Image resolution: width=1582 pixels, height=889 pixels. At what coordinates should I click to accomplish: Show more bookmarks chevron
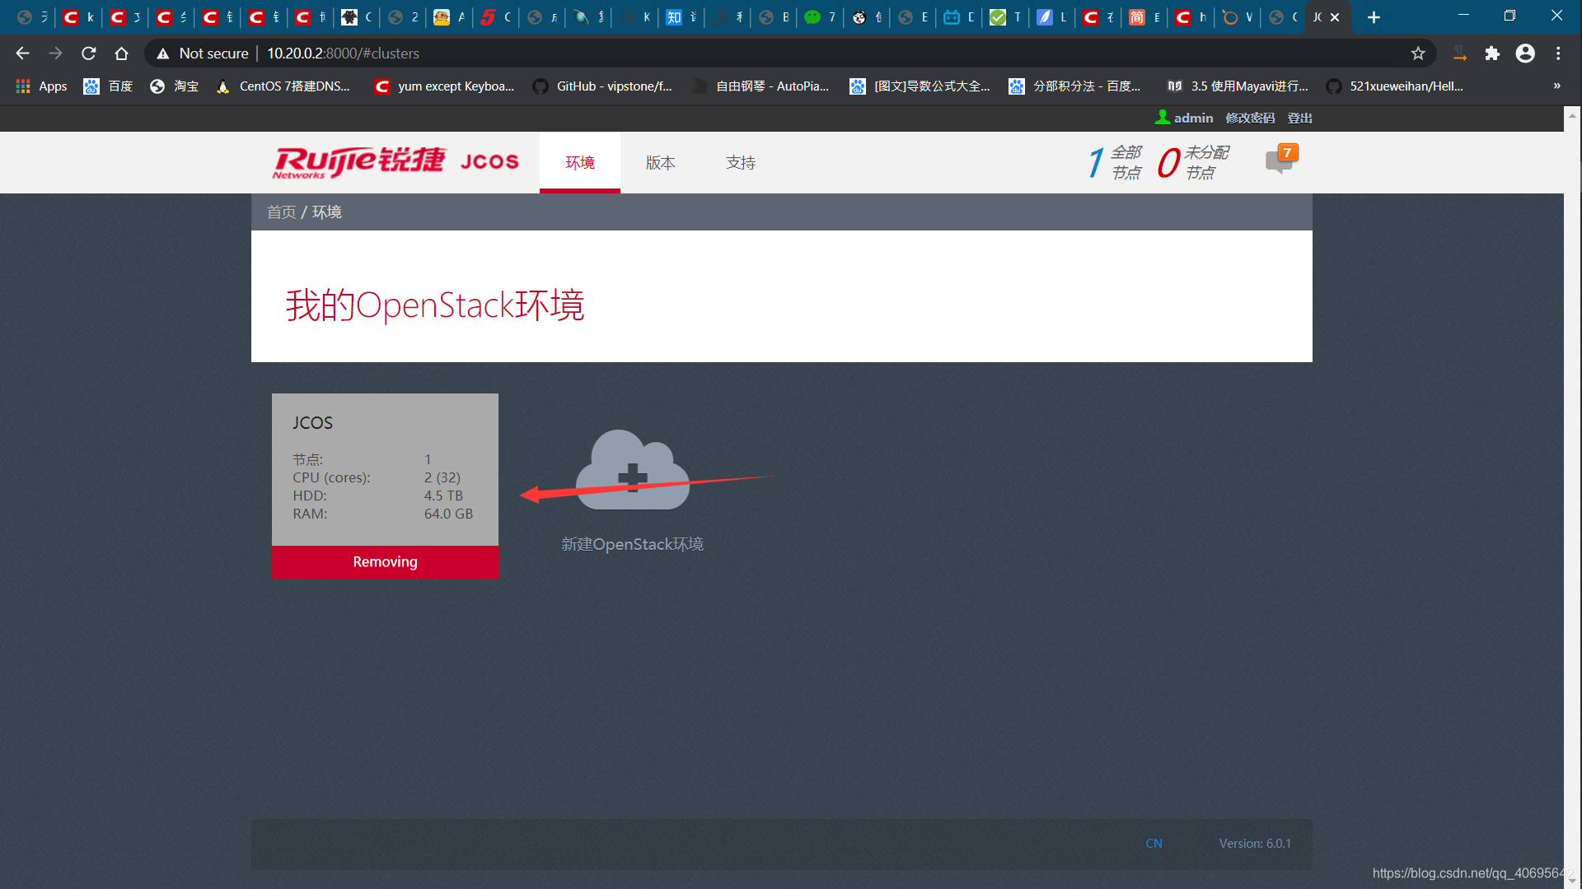1556,86
